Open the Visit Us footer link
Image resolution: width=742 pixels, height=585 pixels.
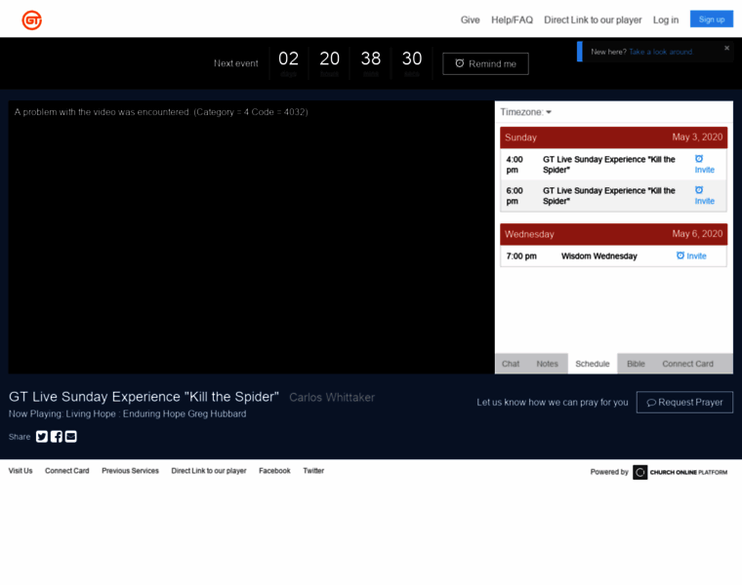click(21, 471)
